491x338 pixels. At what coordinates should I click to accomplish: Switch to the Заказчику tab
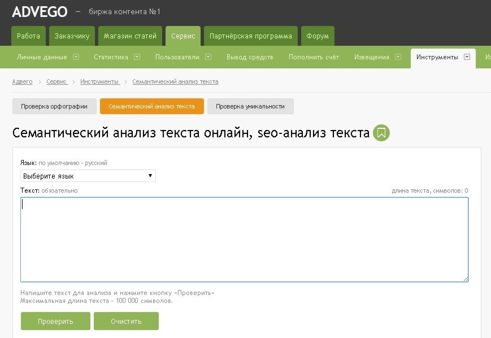(x=72, y=36)
